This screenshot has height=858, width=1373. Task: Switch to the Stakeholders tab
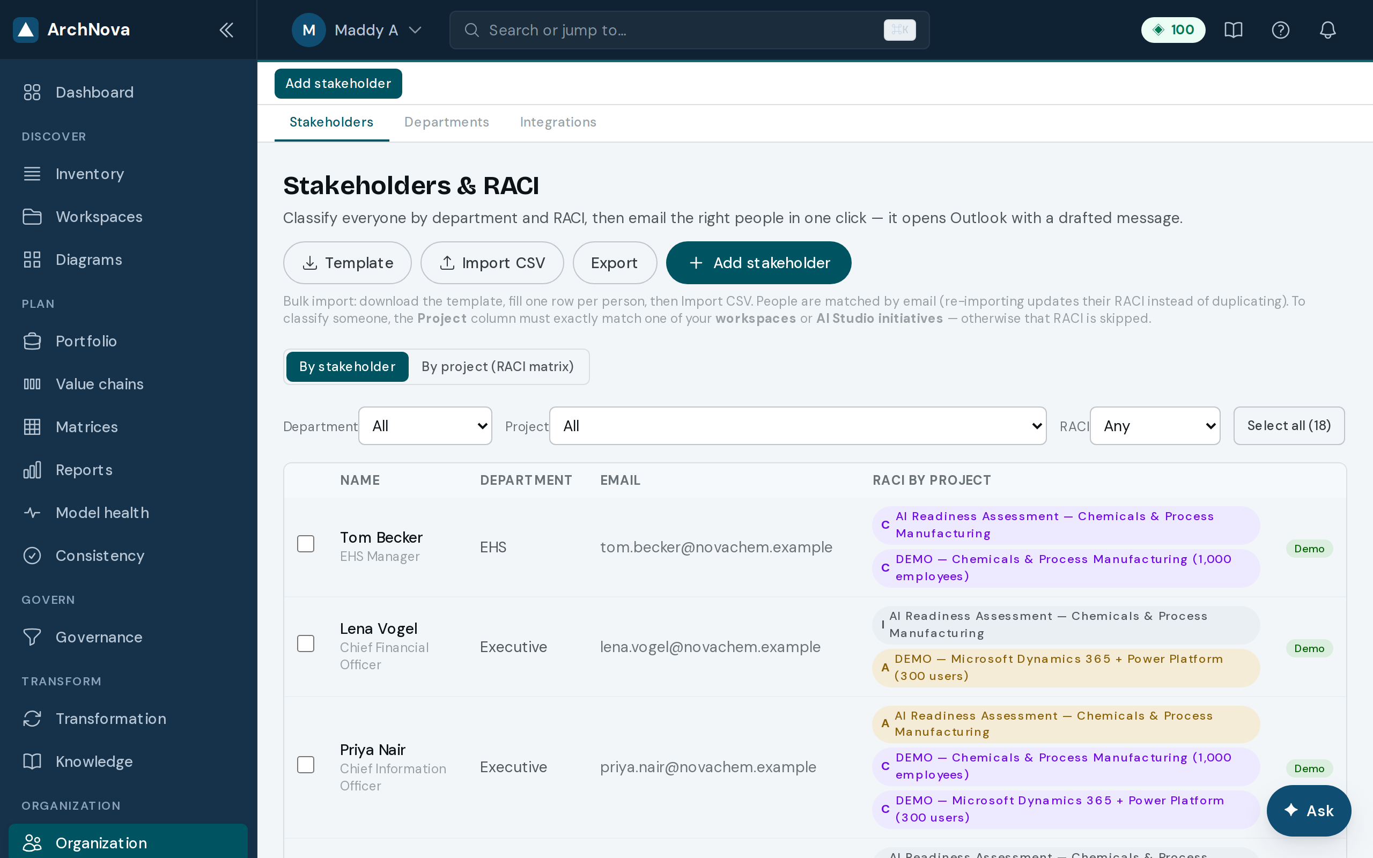331,122
